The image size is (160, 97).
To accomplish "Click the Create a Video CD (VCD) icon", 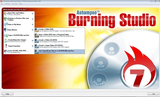I will (37, 41).
